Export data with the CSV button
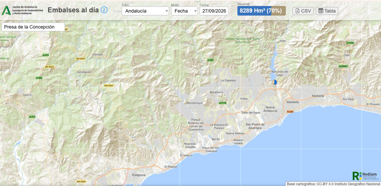This screenshot has width=381, height=186. tap(303, 11)
